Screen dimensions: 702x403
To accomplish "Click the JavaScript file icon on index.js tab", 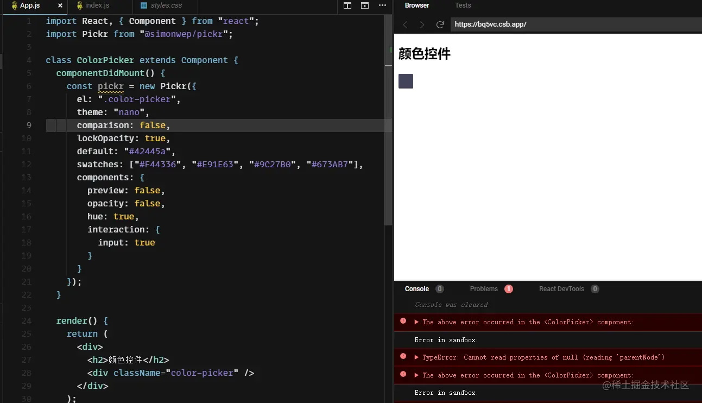I will click(x=80, y=5).
